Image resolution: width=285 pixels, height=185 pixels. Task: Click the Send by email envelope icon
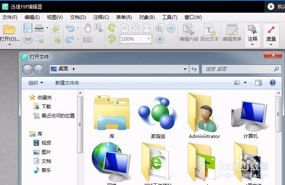tap(39, 39)
